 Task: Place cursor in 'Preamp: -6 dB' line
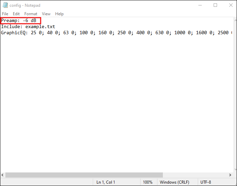(19, 21)
